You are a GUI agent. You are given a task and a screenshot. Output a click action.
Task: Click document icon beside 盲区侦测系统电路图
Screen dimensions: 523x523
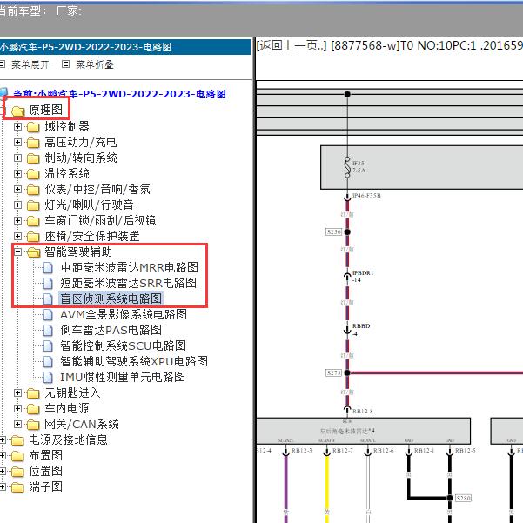pos(47,298)
